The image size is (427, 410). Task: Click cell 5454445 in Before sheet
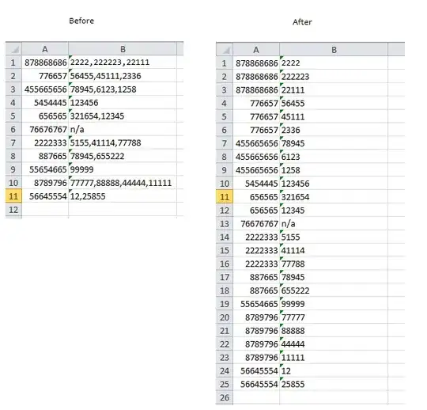pos(45,103)
